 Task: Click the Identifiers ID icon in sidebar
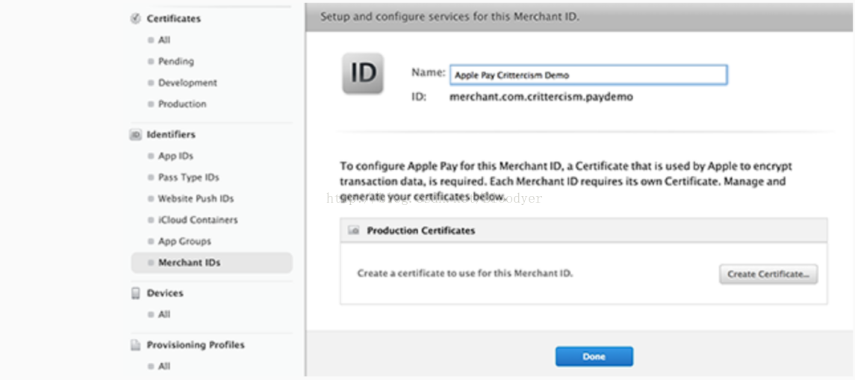coord(135,134)
